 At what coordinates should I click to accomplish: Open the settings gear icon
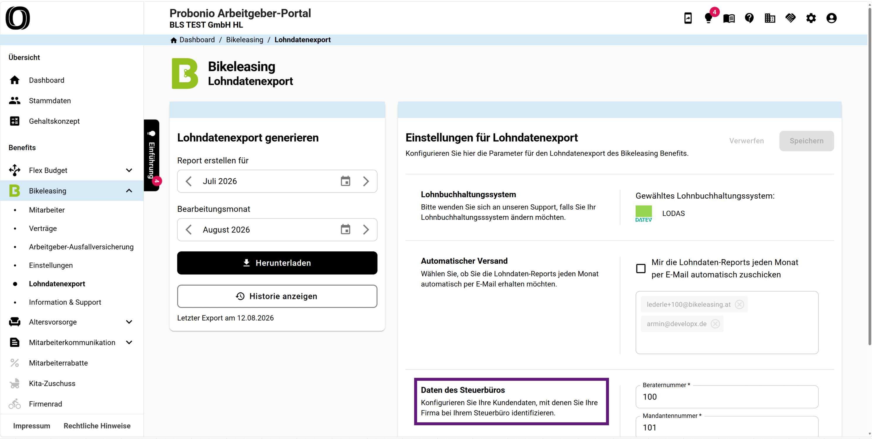811,18
